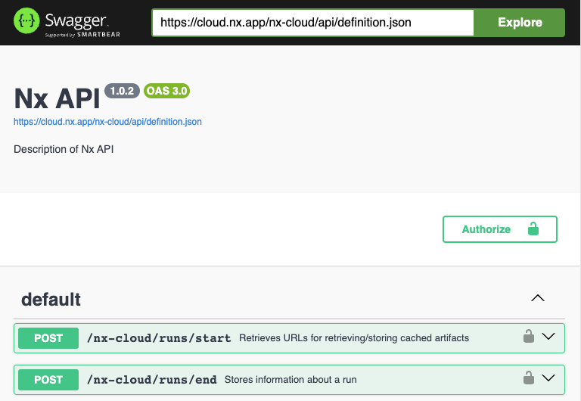Expand the /nx-cloud/runs/end endpoint chevron
The width and height of the screenshot is (581, 401).
[x=549, y=378]
